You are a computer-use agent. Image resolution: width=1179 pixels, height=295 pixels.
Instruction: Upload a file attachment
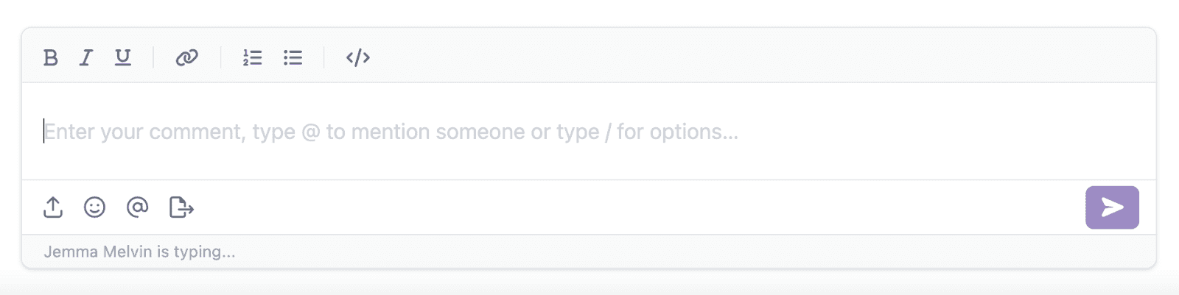tap(53, 207)
